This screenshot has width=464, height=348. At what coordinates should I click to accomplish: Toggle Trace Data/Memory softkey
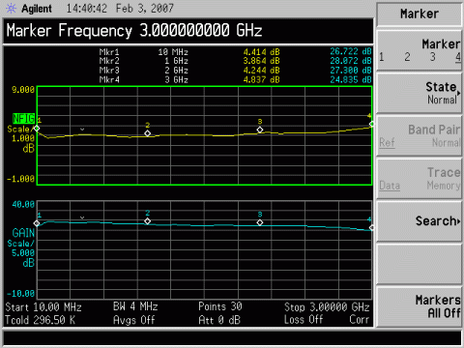(x=420, y=178)
